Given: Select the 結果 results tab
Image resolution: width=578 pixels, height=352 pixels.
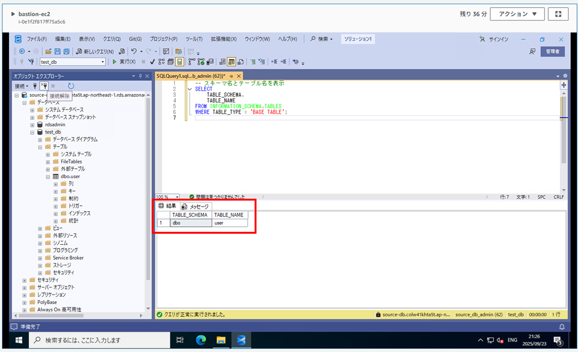Looking at the screenshot, I should 167,206.
